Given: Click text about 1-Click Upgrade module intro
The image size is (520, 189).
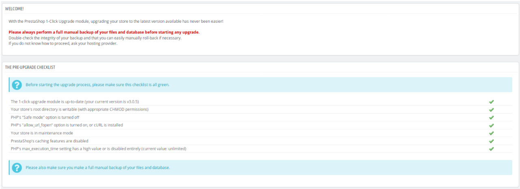Looking at the screenshot, I should [116, 21].
